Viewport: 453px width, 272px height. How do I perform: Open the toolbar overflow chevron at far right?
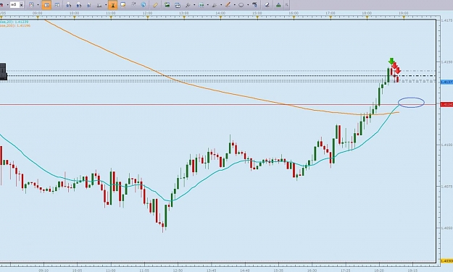click(286, 5)
